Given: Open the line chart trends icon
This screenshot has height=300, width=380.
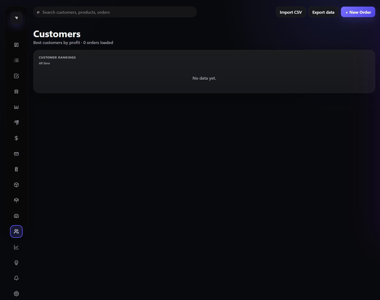Looking at the screenshot, I should point(16,247).
